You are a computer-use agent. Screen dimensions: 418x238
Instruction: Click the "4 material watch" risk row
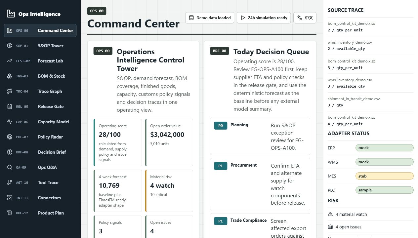pos(371,214)
